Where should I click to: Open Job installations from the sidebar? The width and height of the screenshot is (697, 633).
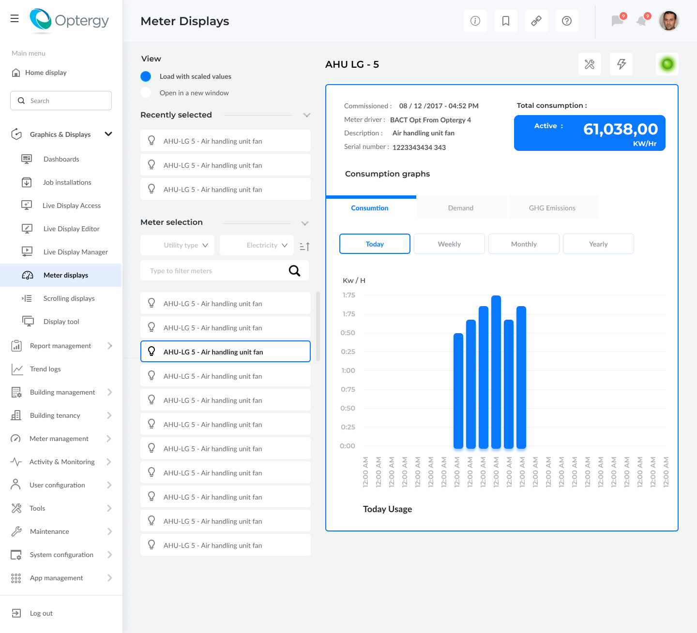[67, 182]
